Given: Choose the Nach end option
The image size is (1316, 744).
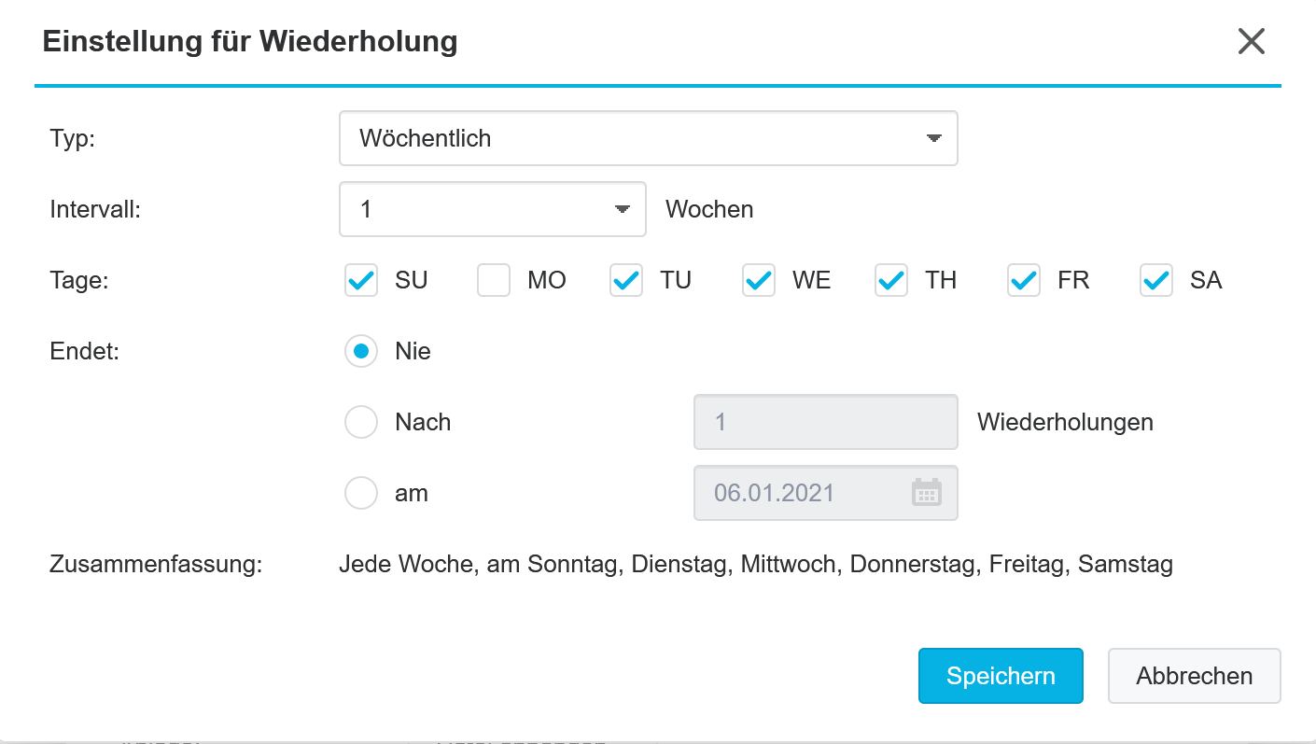Looking at the screenshot, I should point(361,422).
